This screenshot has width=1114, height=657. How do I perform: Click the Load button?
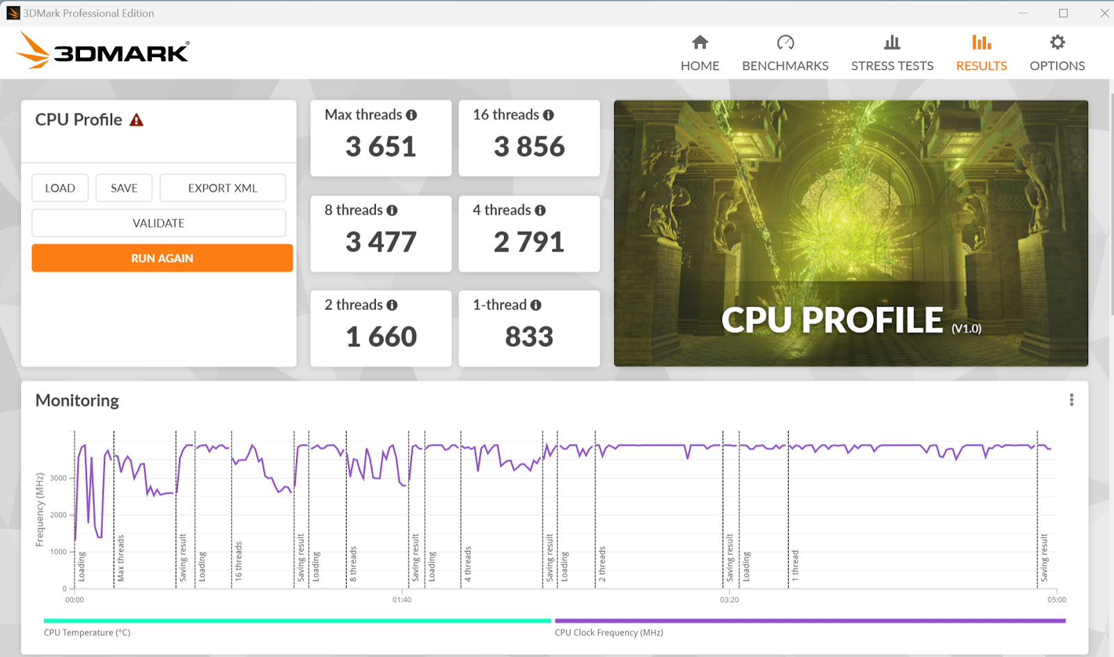(x=60, y=188)
